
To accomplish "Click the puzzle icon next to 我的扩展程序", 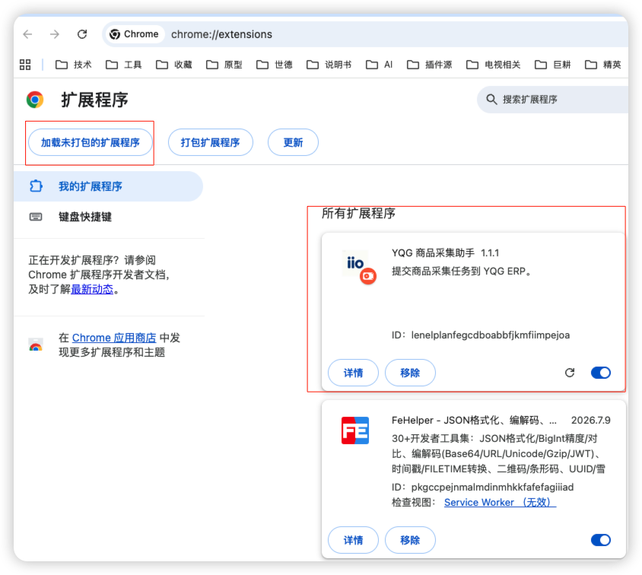I will click(x=36, y=186).
